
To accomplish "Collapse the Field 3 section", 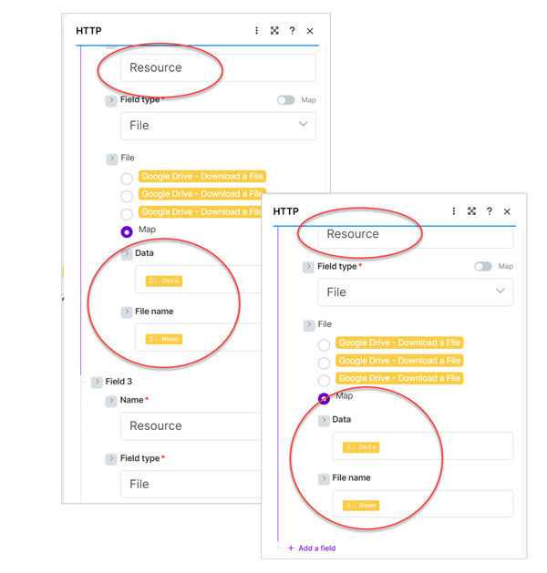I will click(97, 383).
